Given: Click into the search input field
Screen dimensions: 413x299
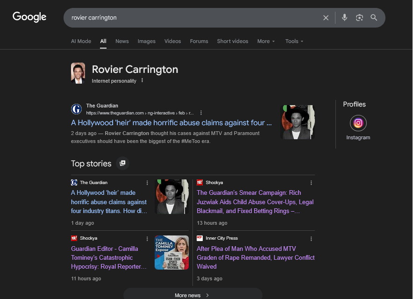Looking at the screenshot, I should tap(192, 18).
